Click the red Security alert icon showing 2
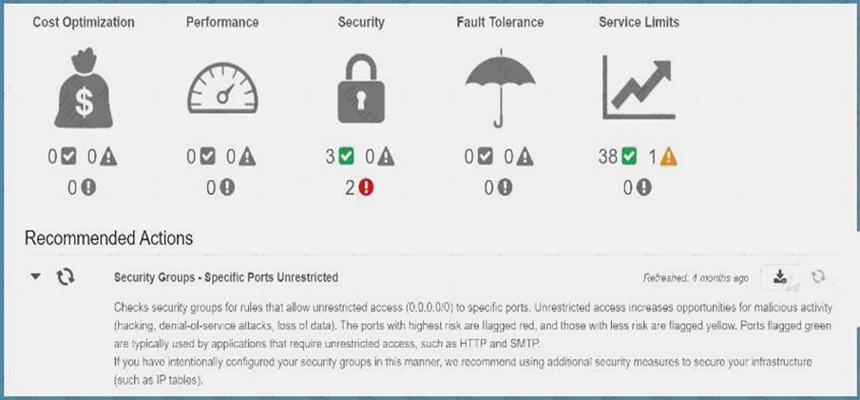860x400 pixels. coord(366,188)
